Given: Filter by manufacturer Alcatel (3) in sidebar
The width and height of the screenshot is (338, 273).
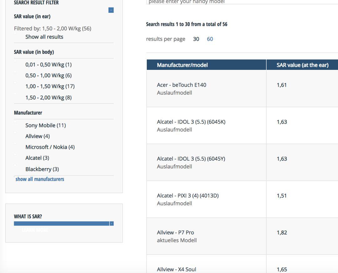Looking at the screenshot, I should 37,158.
